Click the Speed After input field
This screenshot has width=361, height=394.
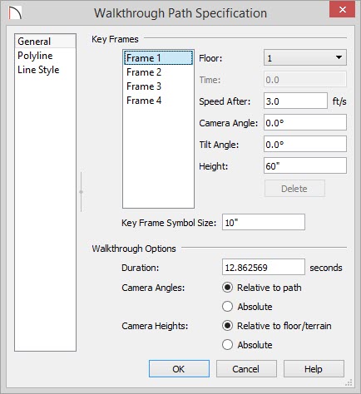coord(295,101)
